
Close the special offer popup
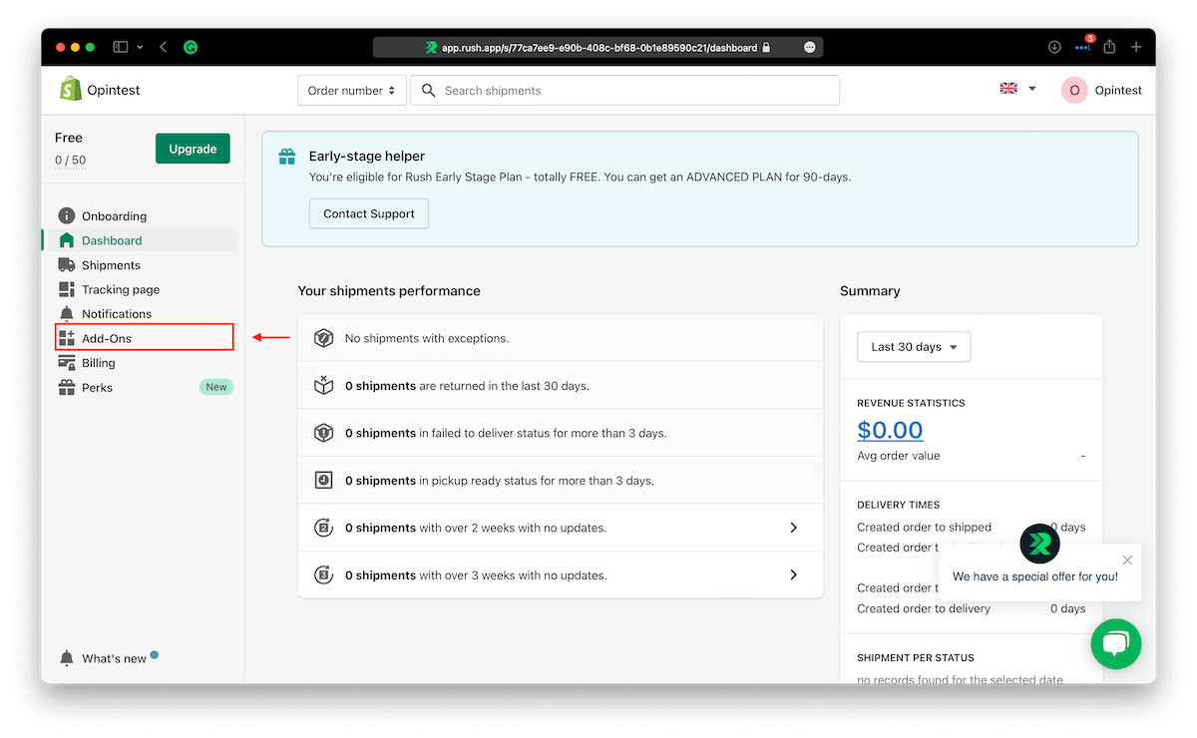[x=1127, y=560]
